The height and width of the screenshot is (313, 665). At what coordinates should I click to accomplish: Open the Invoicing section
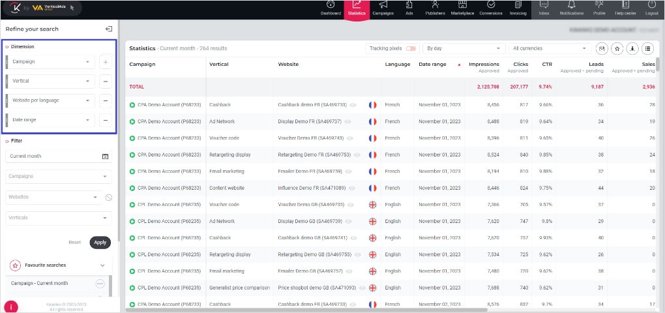click(518, 8)
